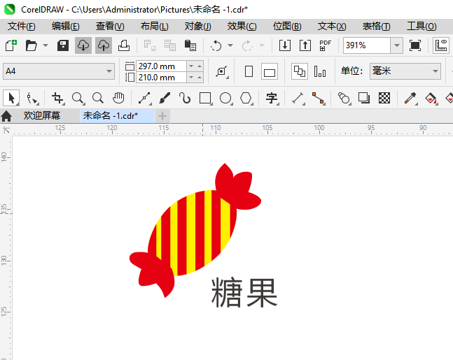Open the 编辑(E) menu

tap(66, 27)
